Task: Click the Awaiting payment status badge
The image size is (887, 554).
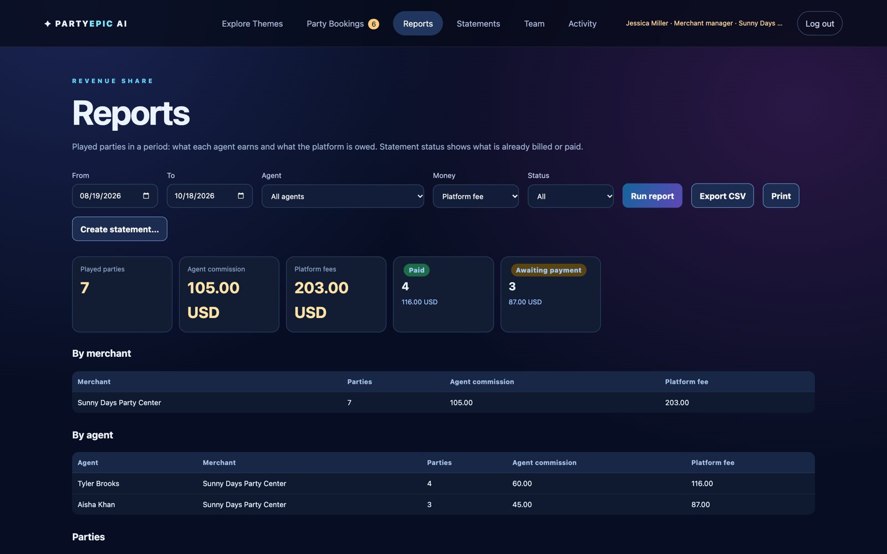Action: point(548,270)
